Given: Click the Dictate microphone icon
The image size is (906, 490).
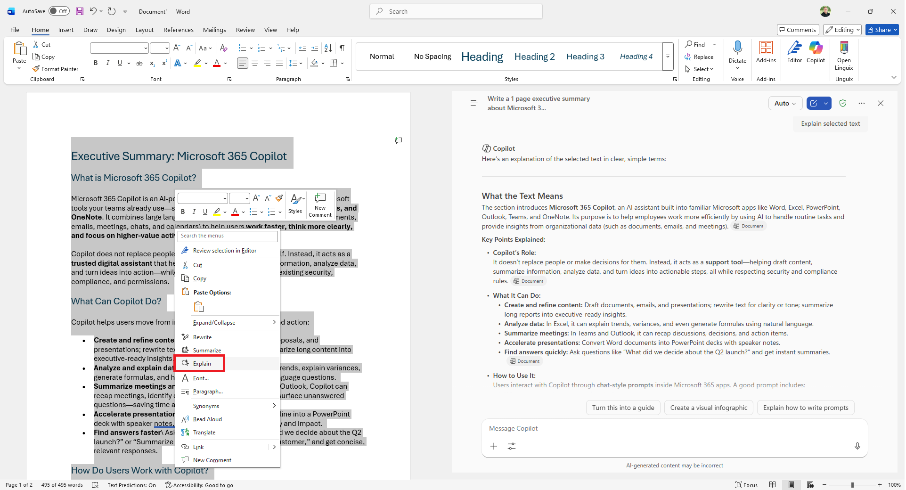Looking at the screenshot, I should click(737, 48).
